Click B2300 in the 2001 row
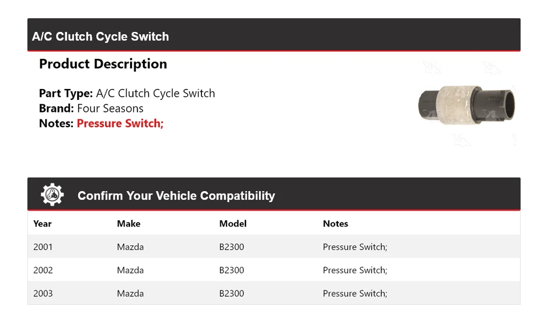This screenshot has height=323, width=548. click(231, 247)
